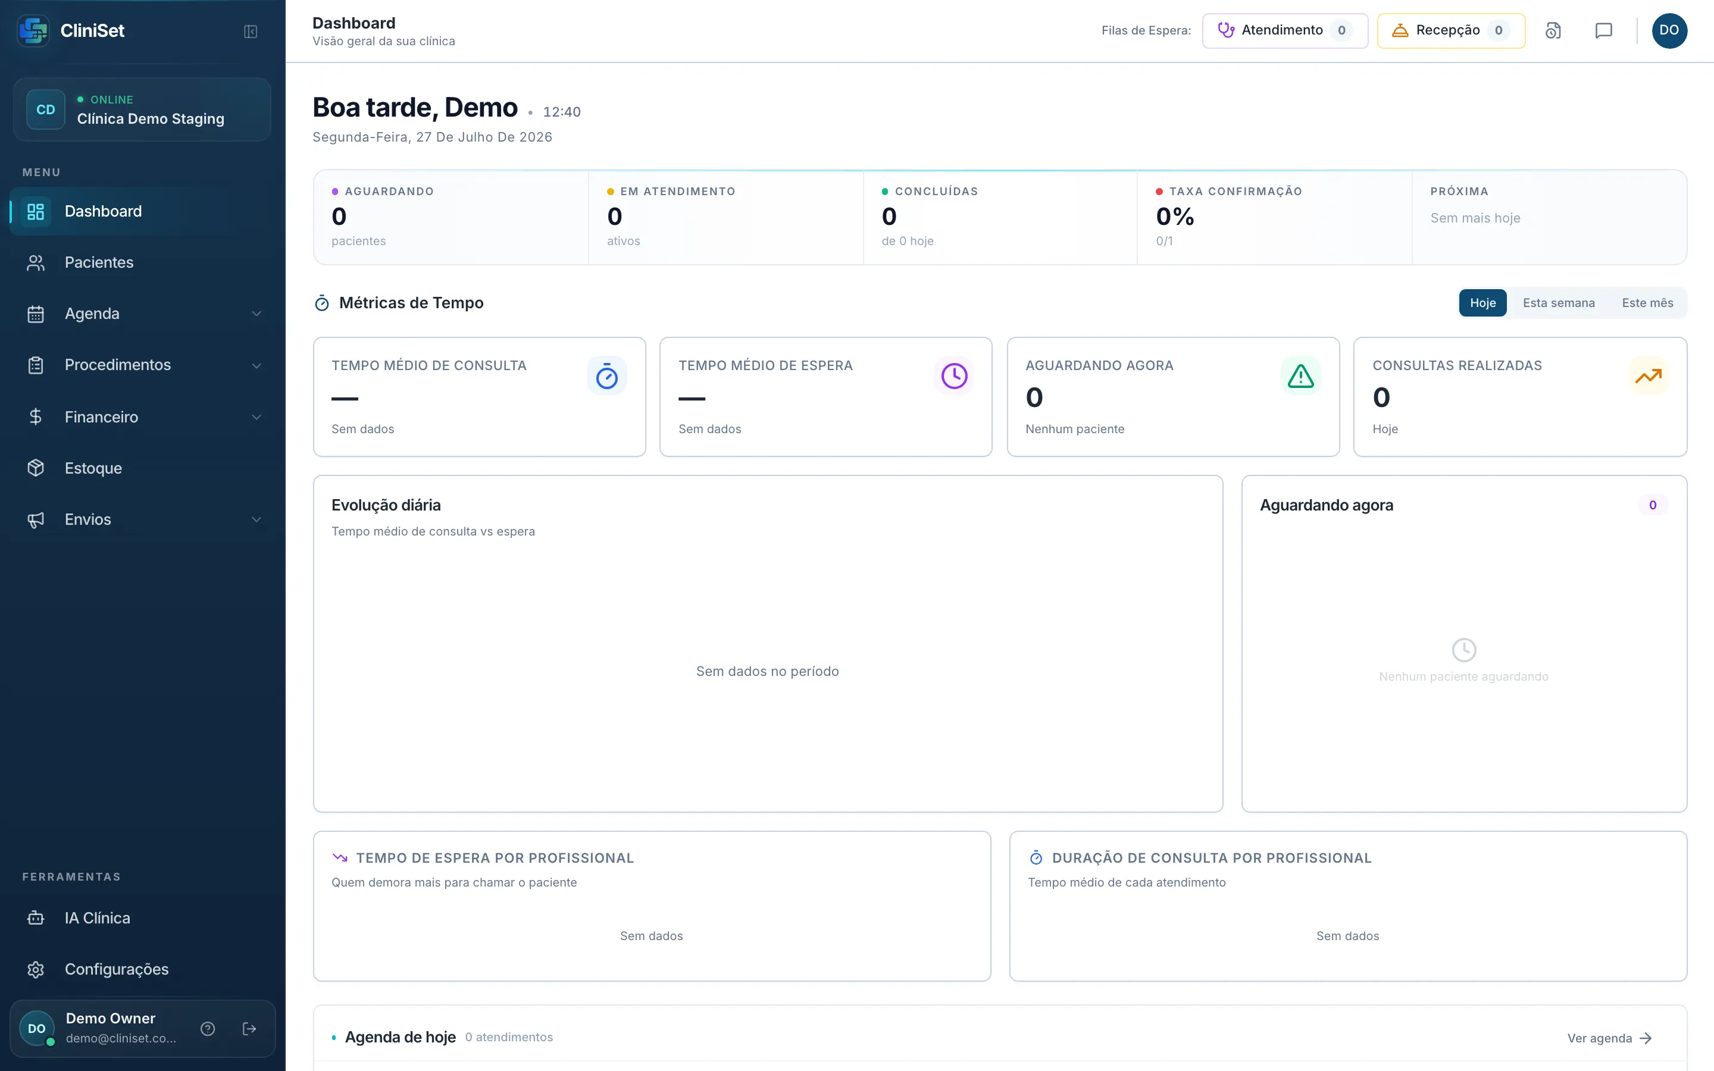
Task: Collapse the sidebar panel icon
Action: click(250, 31)
